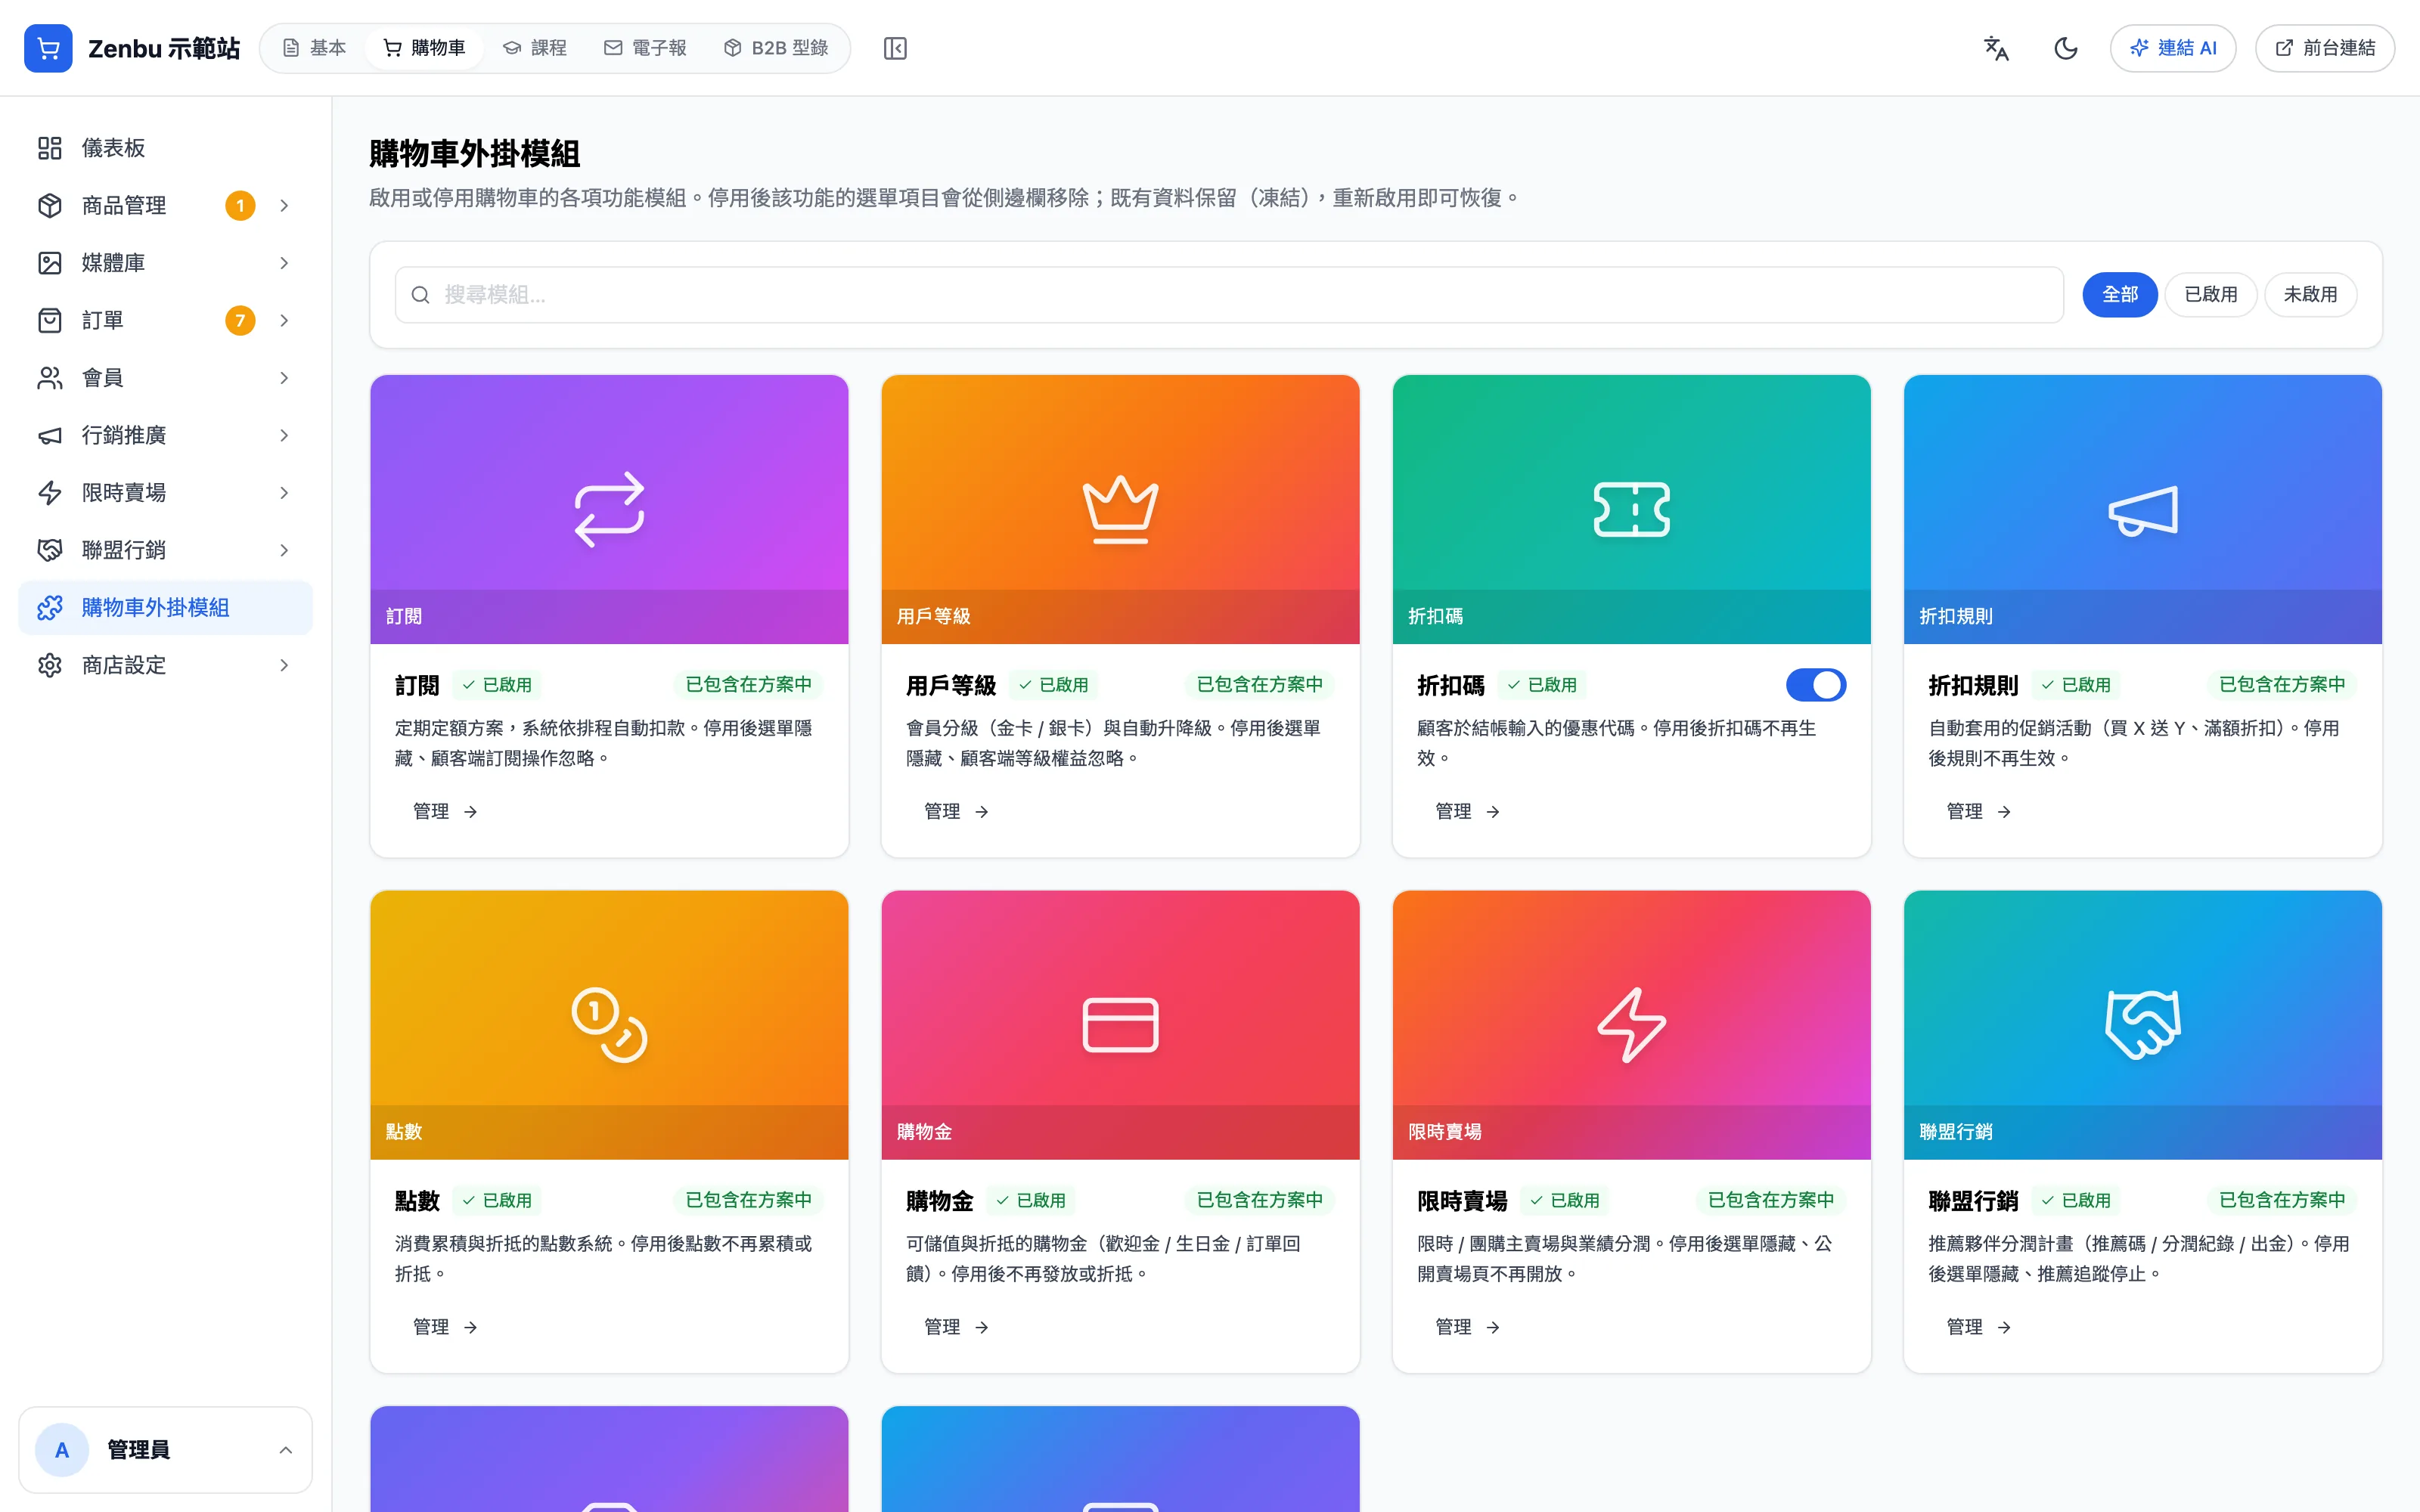The image size is (2420, 1512).
Task: Expand the 聯盟行銷 sidebar chevron
Action: pos(284,550)
